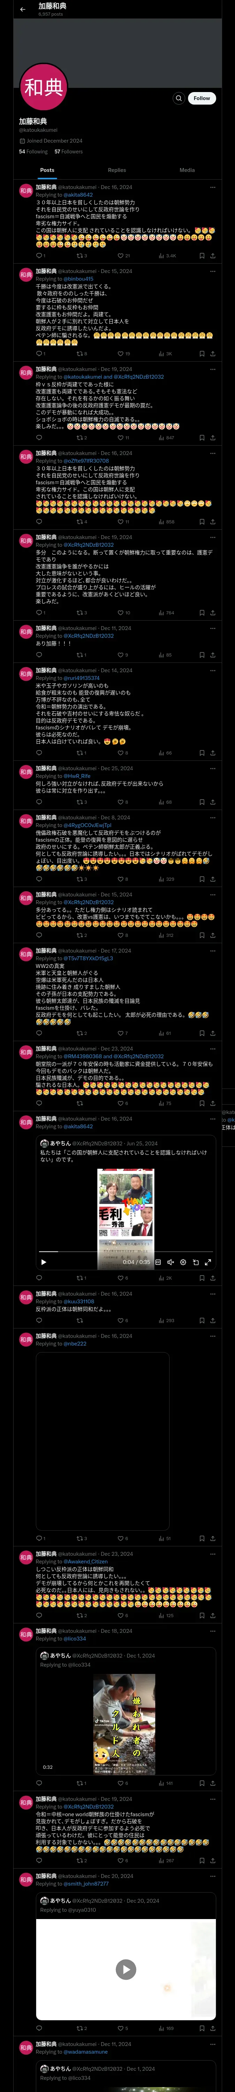Viewport: 235px width, 2092px height.
Task: Play the 0:35 embedded video
Action: (44, 1262)
